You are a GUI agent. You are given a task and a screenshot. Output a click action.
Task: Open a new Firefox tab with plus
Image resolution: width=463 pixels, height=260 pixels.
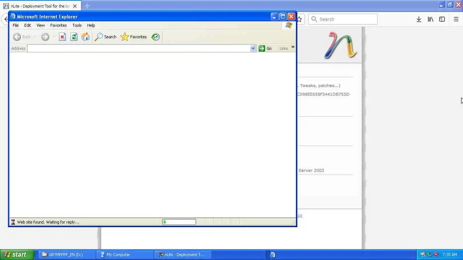coord(87,6)
